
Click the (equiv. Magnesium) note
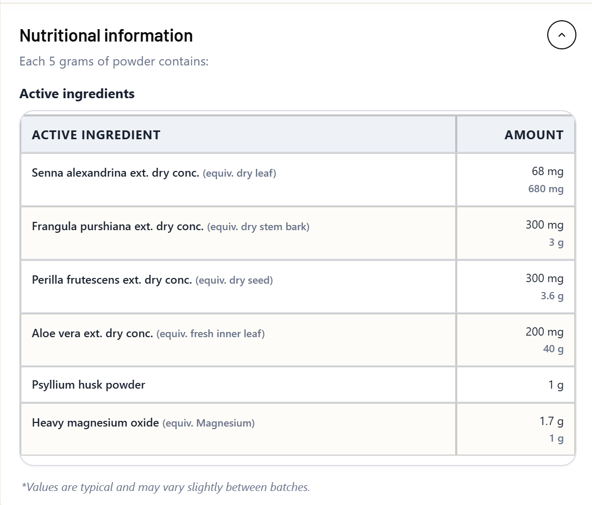(209, 423)
